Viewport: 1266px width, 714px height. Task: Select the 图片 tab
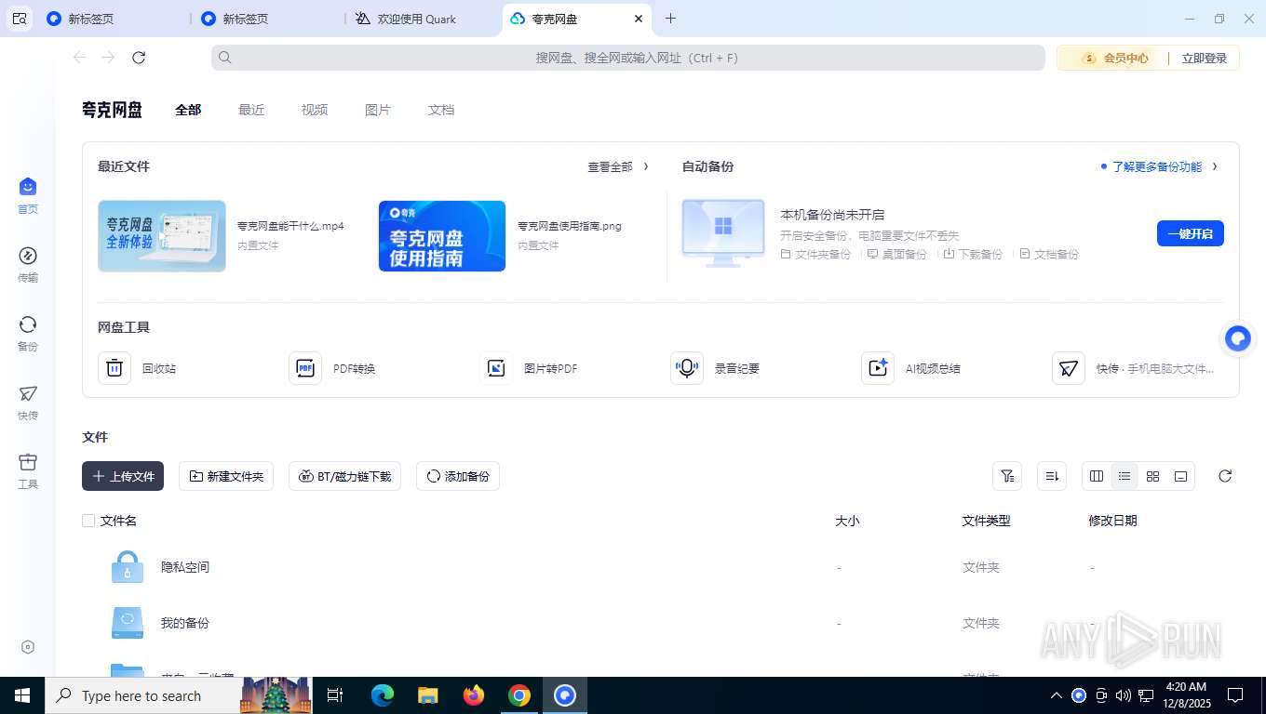tap(378, 110)
